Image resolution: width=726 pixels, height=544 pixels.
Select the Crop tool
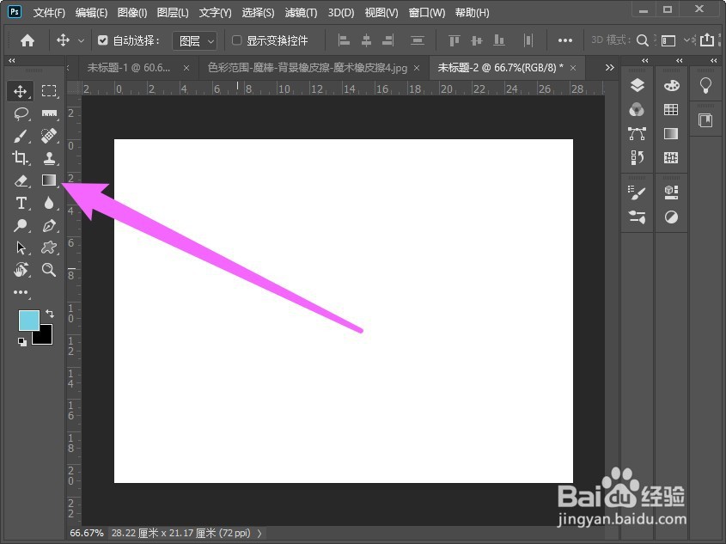(x=21, y=158)
